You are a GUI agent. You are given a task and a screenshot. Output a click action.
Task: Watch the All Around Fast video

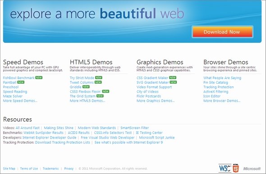tap(28, 128)
